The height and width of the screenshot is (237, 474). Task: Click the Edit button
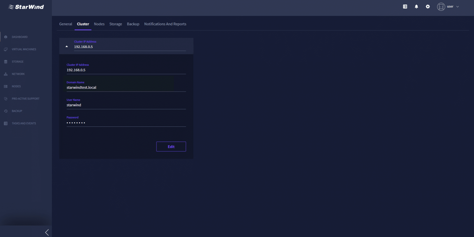(171, 147)
